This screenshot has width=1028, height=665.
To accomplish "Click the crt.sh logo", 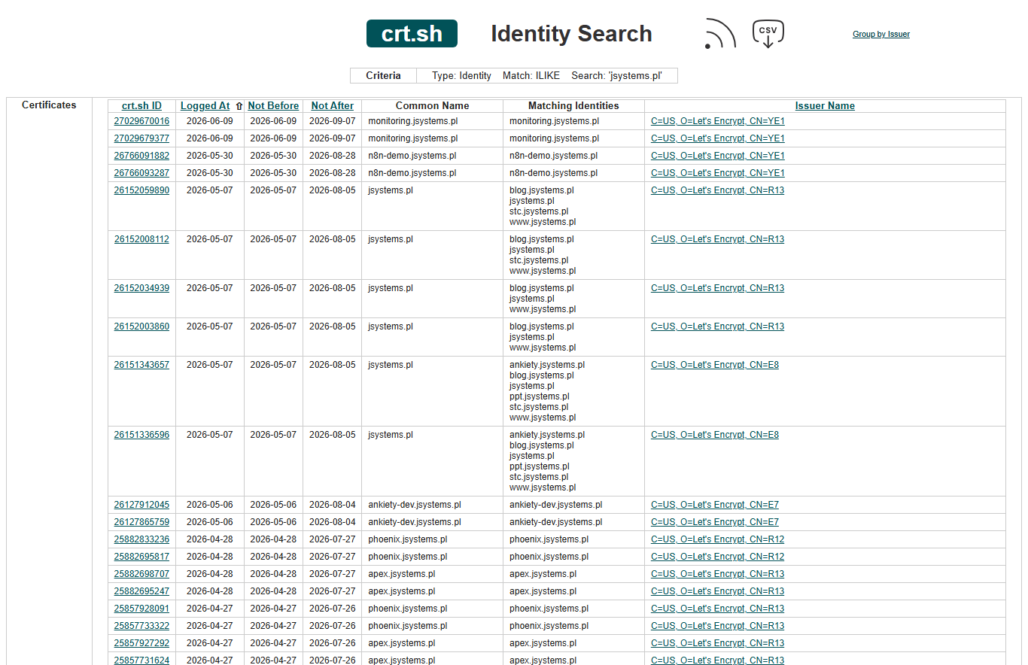I will coord(412,34).
